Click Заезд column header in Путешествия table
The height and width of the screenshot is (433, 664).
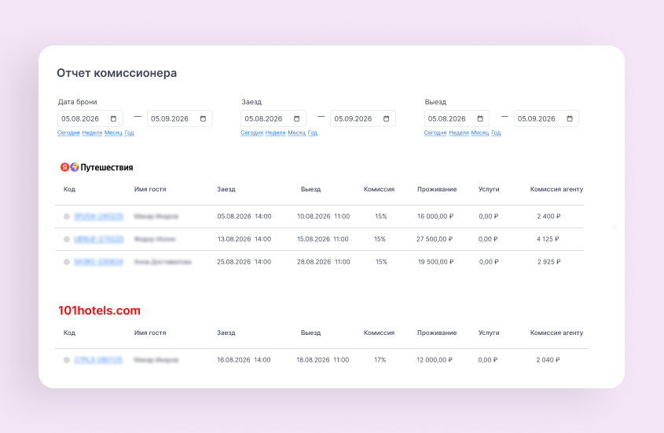pos(226,190)
